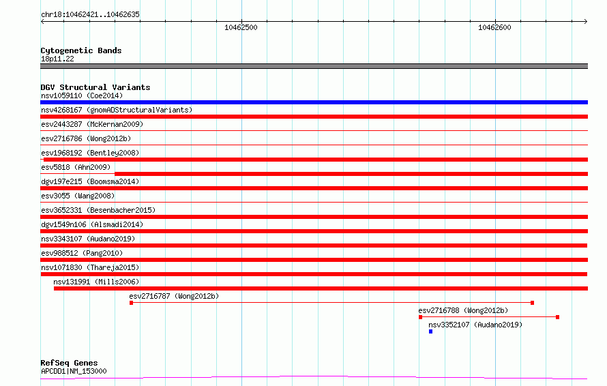Click the left end marker of esv2716787
607x386 pixels.
[x=131, y=303]
